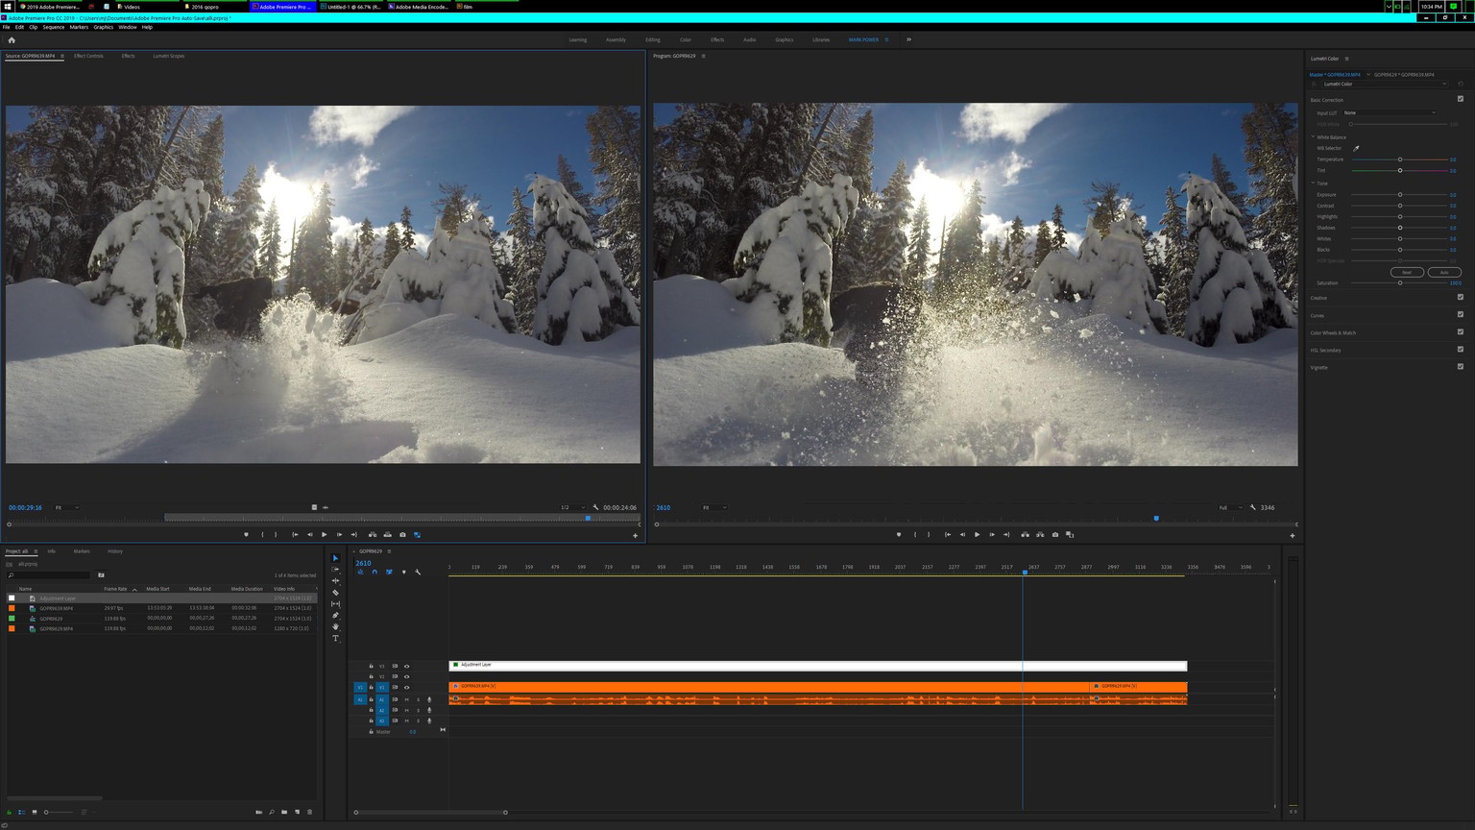Open Program monitor wrench settings
This screenshot has height=830, width=1475.
(1252, 508)
